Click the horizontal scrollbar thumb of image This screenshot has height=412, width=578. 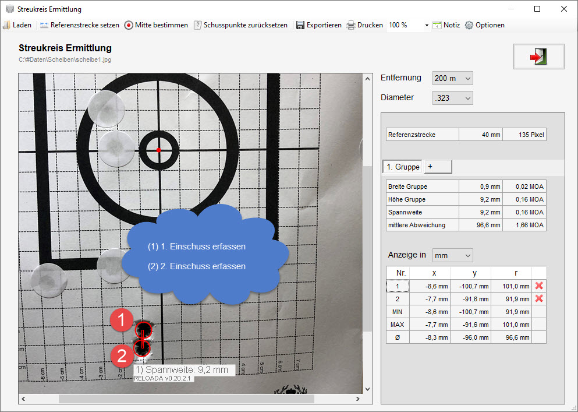[186, 399]
